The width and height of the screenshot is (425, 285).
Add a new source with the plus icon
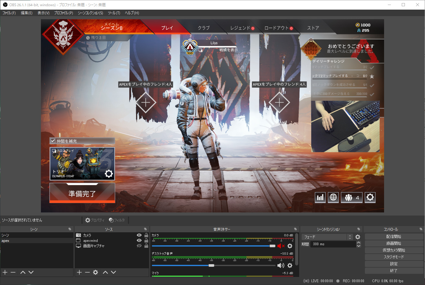79,272
